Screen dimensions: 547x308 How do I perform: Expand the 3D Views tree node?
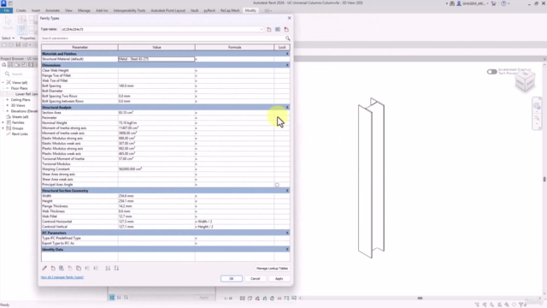[x=8, y=105]
